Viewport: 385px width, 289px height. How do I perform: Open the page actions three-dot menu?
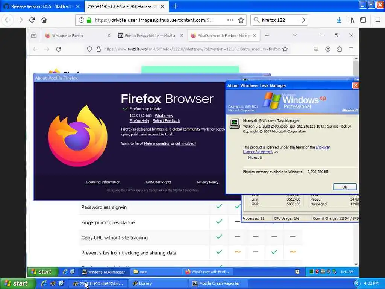click(x=230, y=20)
